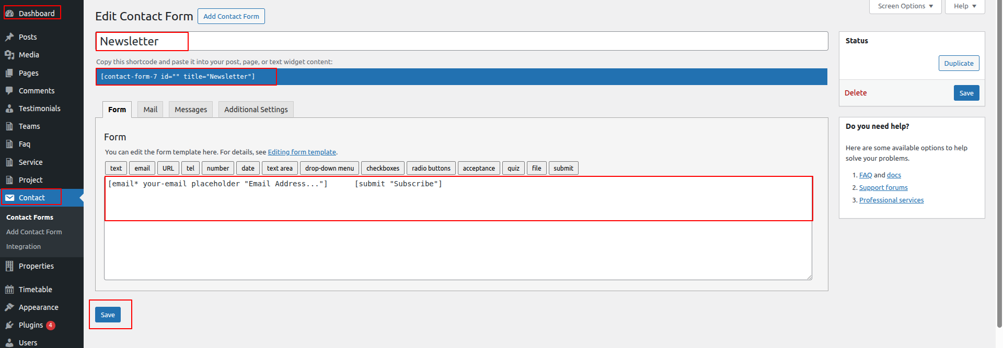Click into the Newsletter title field

[x=460, y=41]
